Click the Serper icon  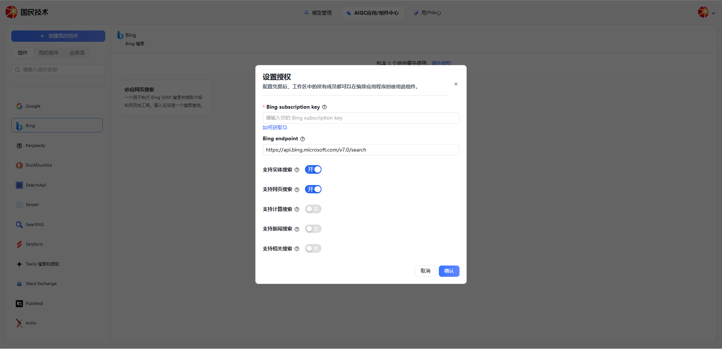coord(19,205)
